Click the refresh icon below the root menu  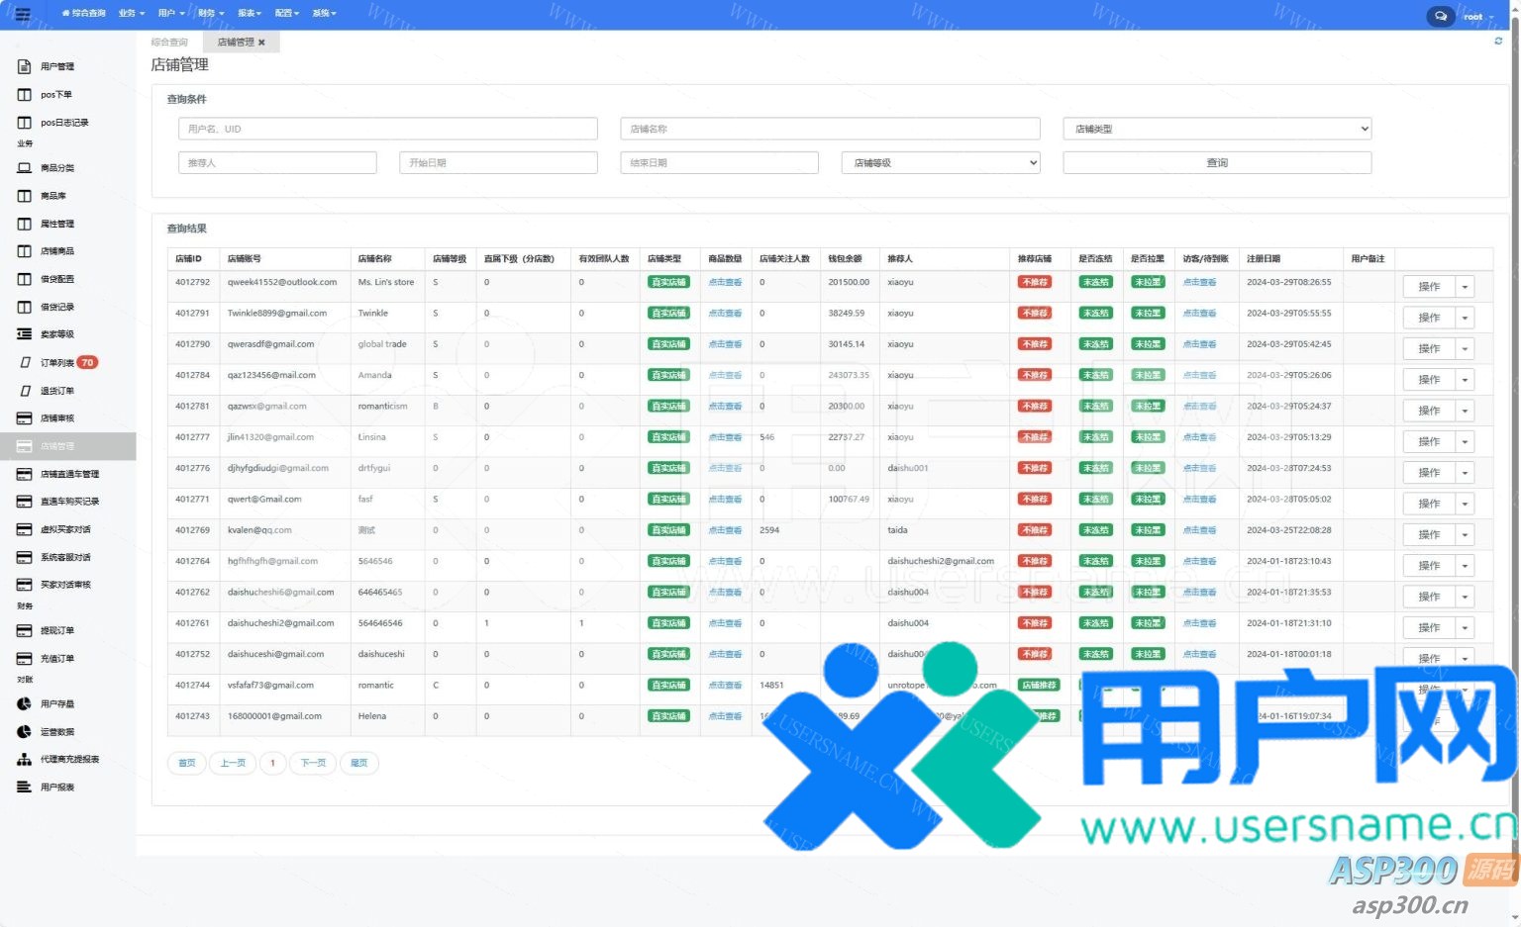tap(1498, 42)
